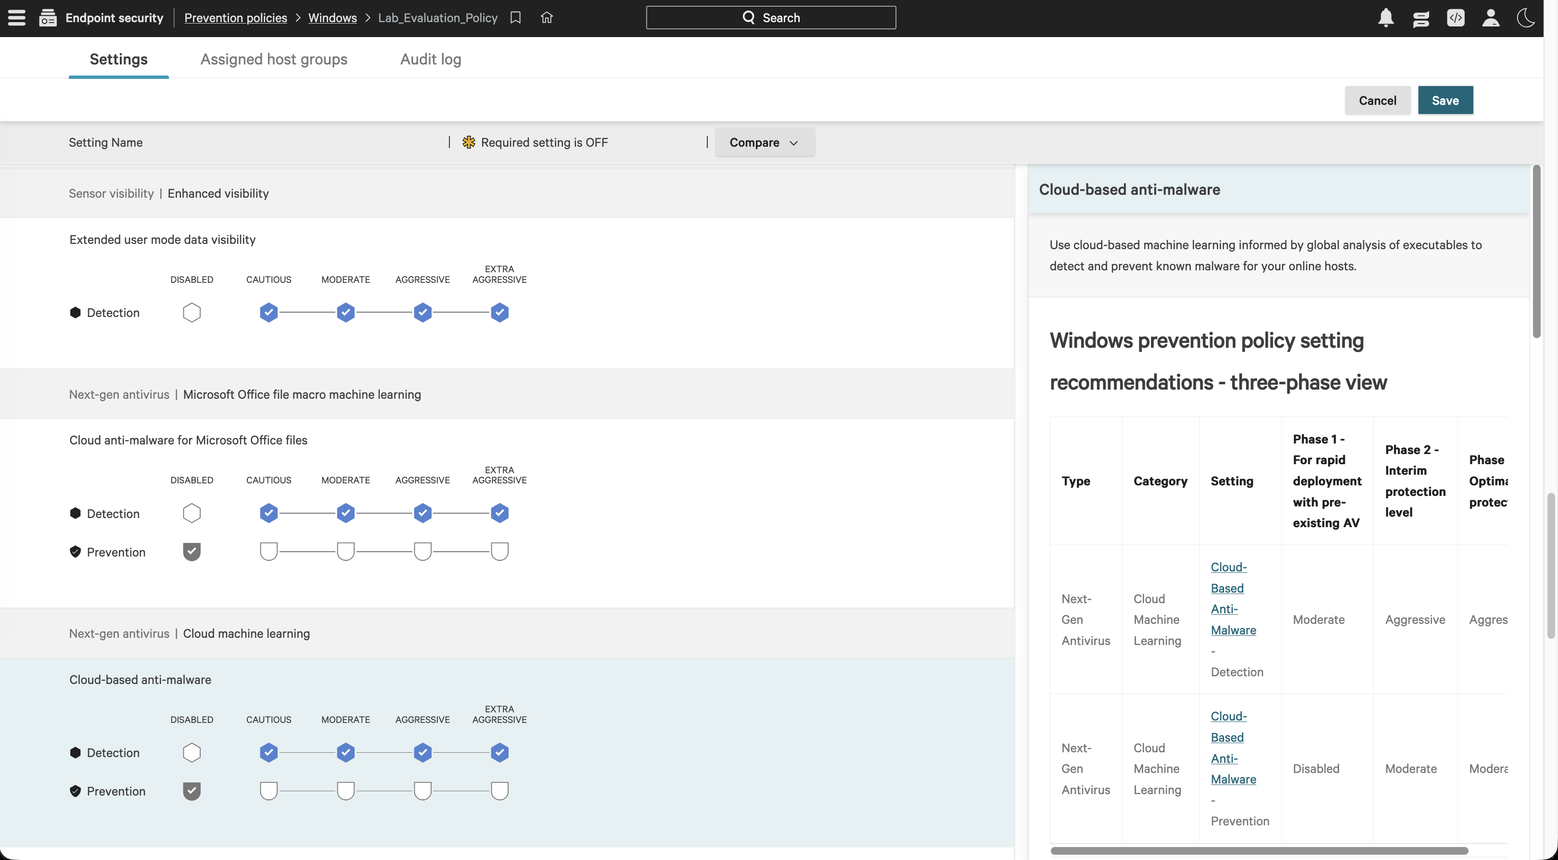Open Cloud-Based Anti-Malware link in Detection row
1558x860 pixels.
pos(1233,599)
